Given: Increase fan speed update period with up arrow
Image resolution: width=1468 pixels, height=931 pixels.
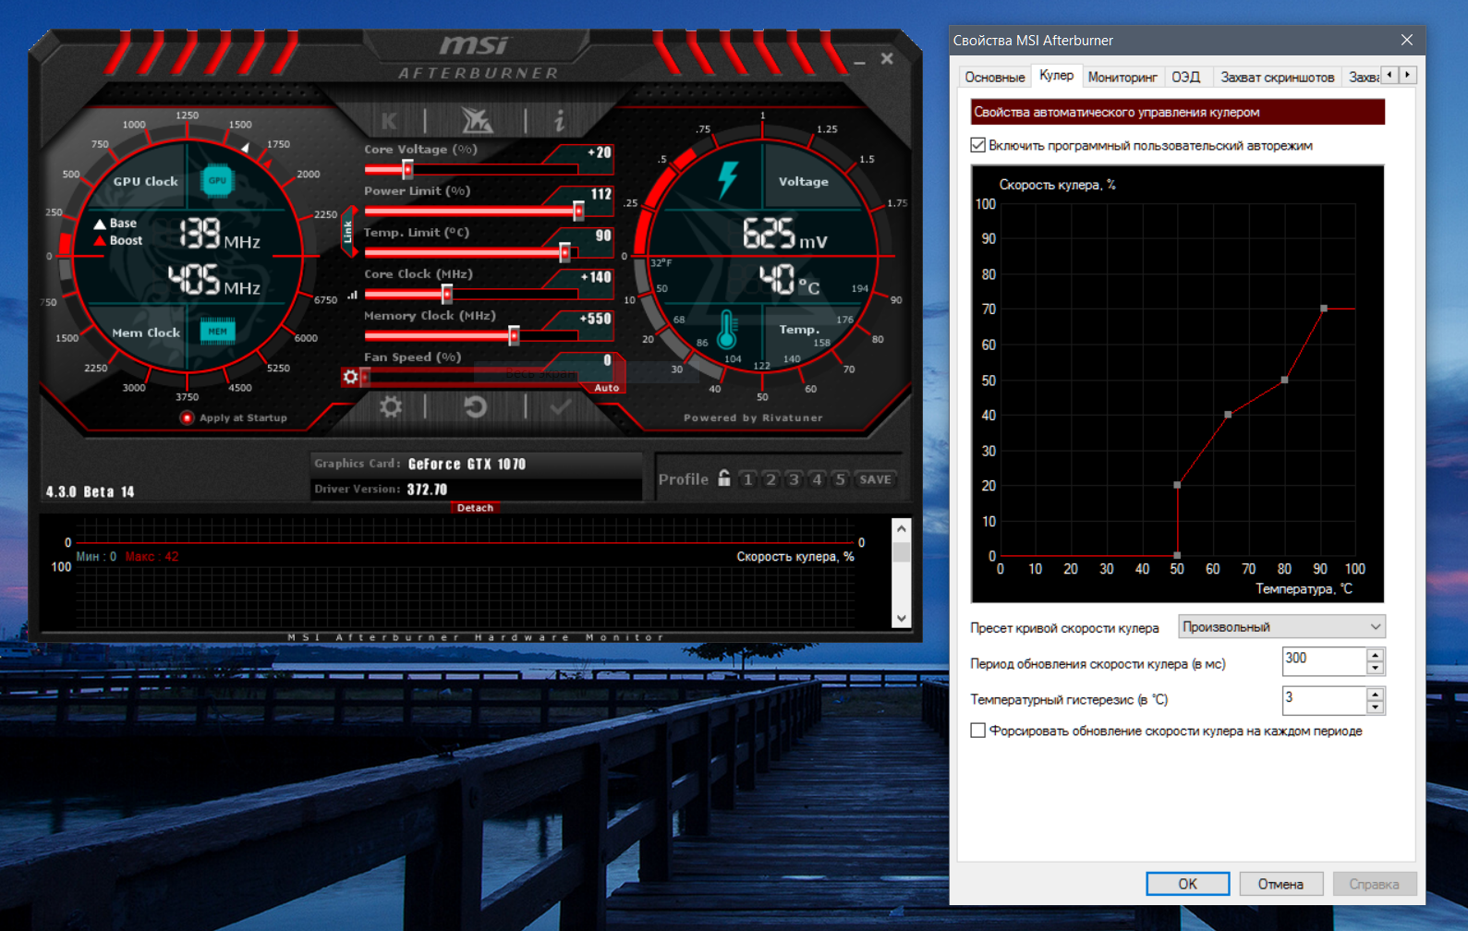Looking at the screenshot, I should (x=1376, y=655).
